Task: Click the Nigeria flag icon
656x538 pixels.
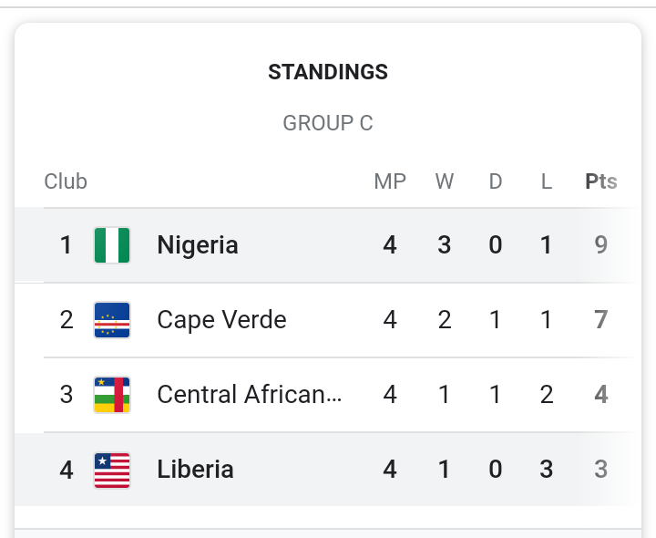Action: (112, 245)
